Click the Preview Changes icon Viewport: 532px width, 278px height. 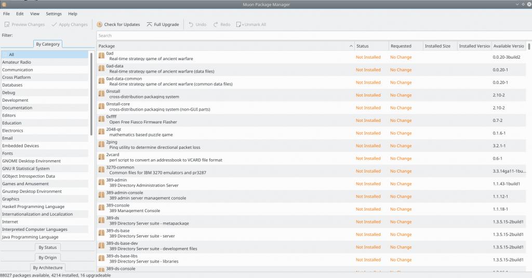click(7, 24)
